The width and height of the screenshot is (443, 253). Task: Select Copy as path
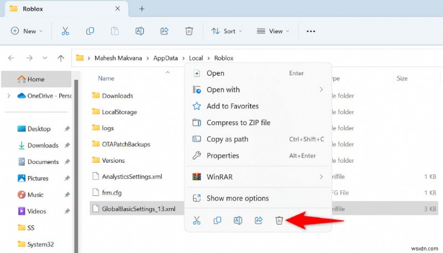pyautogui.click(x=258, y=139)
